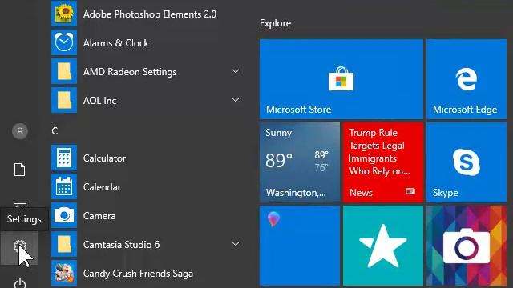The width and height of the screenshot is (513, 288).
Task: Jump to apps via letter C header
Action: pos(55,131)
